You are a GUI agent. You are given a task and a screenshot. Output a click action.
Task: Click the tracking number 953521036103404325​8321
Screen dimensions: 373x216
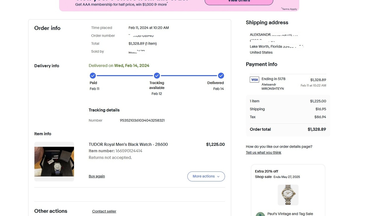coord(142,121)
